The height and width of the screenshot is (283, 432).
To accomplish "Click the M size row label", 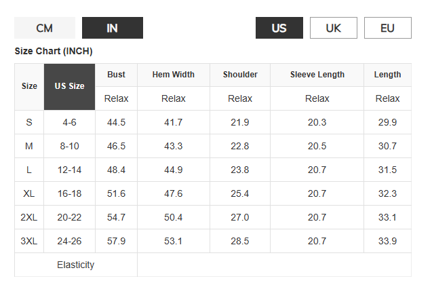I will point(29,146).
